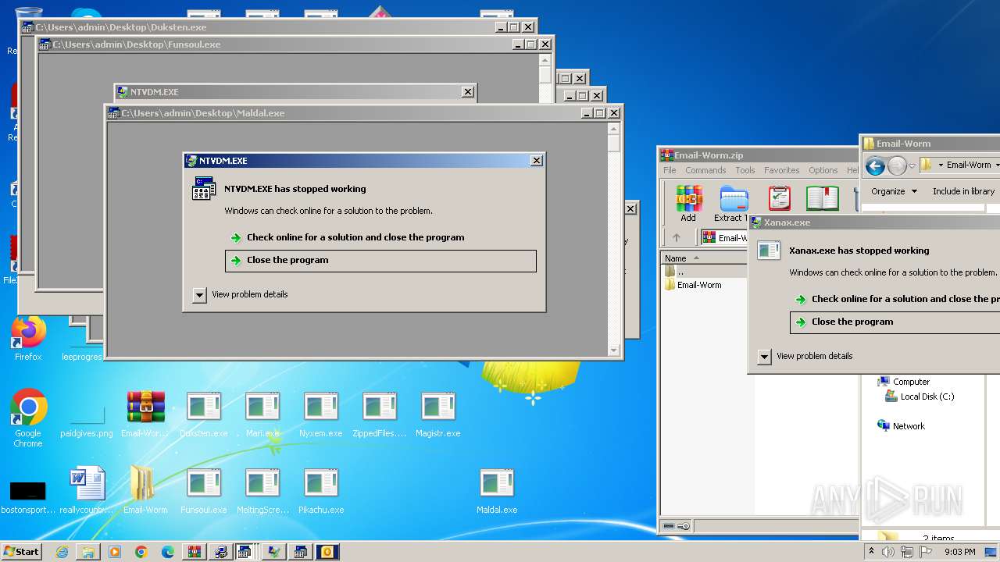Click Back arrow in Email-Worm Explorer window
Image resolution: width=1000 pixels, height=562 pixels.
pyautogui.click(x=875, y=165)
